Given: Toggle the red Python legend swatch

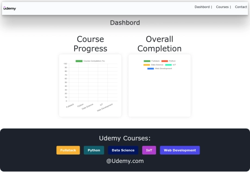Looking at the screenshot, I should [165, 61].
